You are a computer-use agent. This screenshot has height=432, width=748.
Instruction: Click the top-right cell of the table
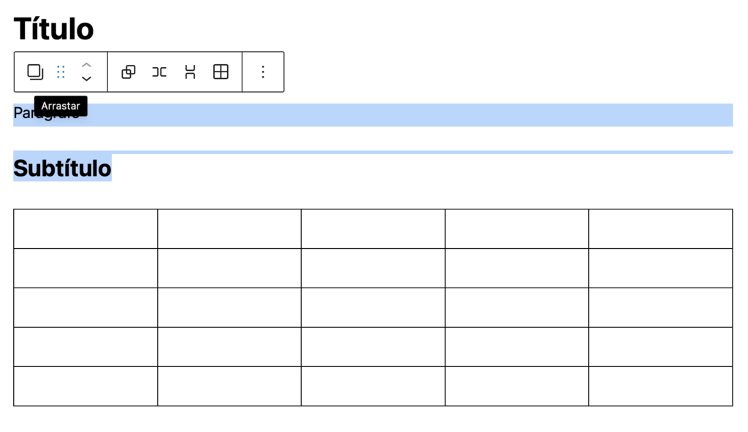click(660, 228)
